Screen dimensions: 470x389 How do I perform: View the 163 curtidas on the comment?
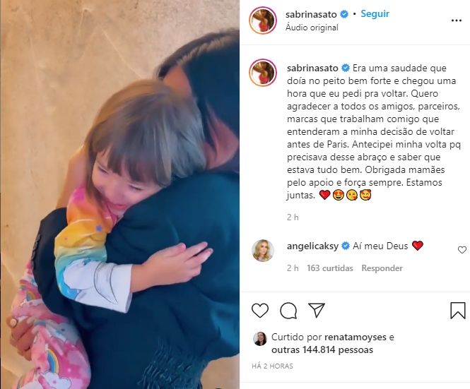330,268
